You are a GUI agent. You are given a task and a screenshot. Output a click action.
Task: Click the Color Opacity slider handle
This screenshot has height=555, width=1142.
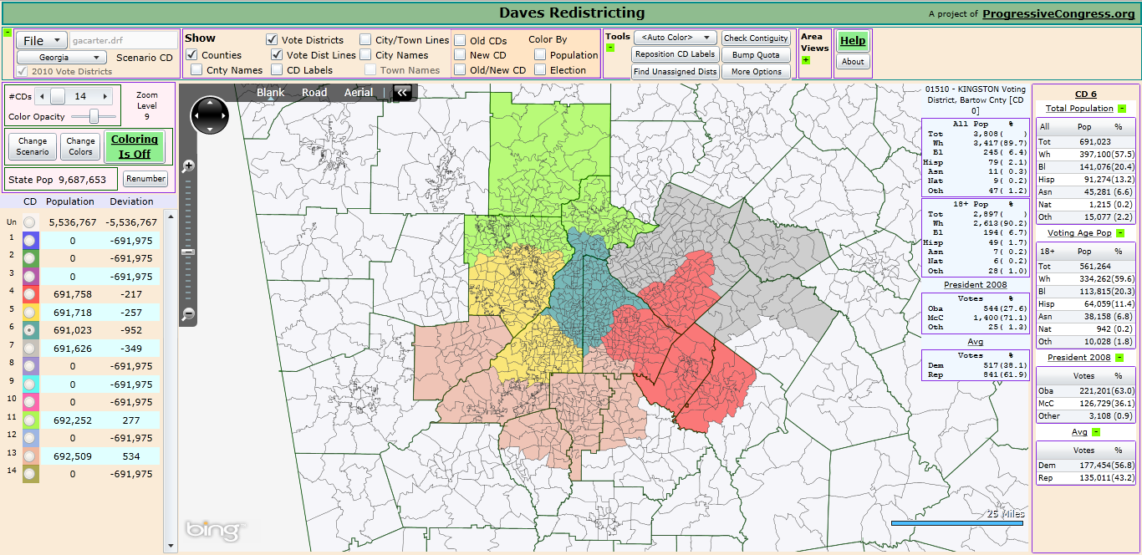tap(94, 116)
